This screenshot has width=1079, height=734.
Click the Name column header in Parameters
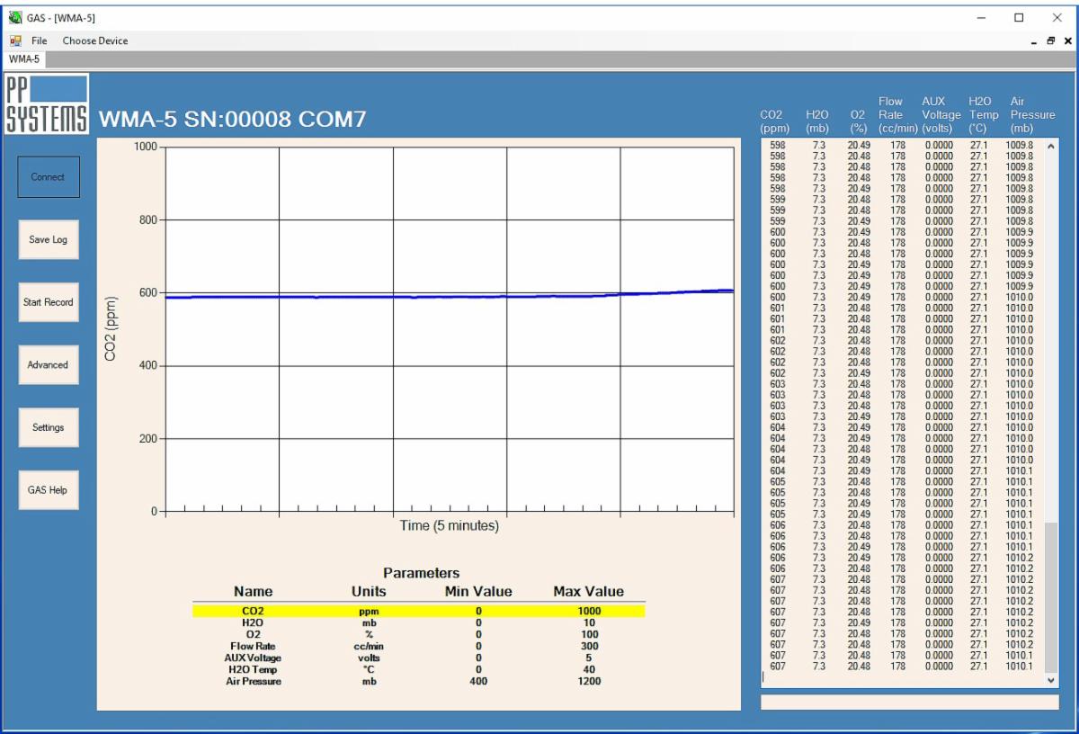pos(253,592)
